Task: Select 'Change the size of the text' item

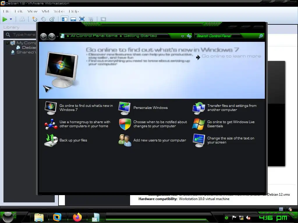Action: [x=223, y=140]
